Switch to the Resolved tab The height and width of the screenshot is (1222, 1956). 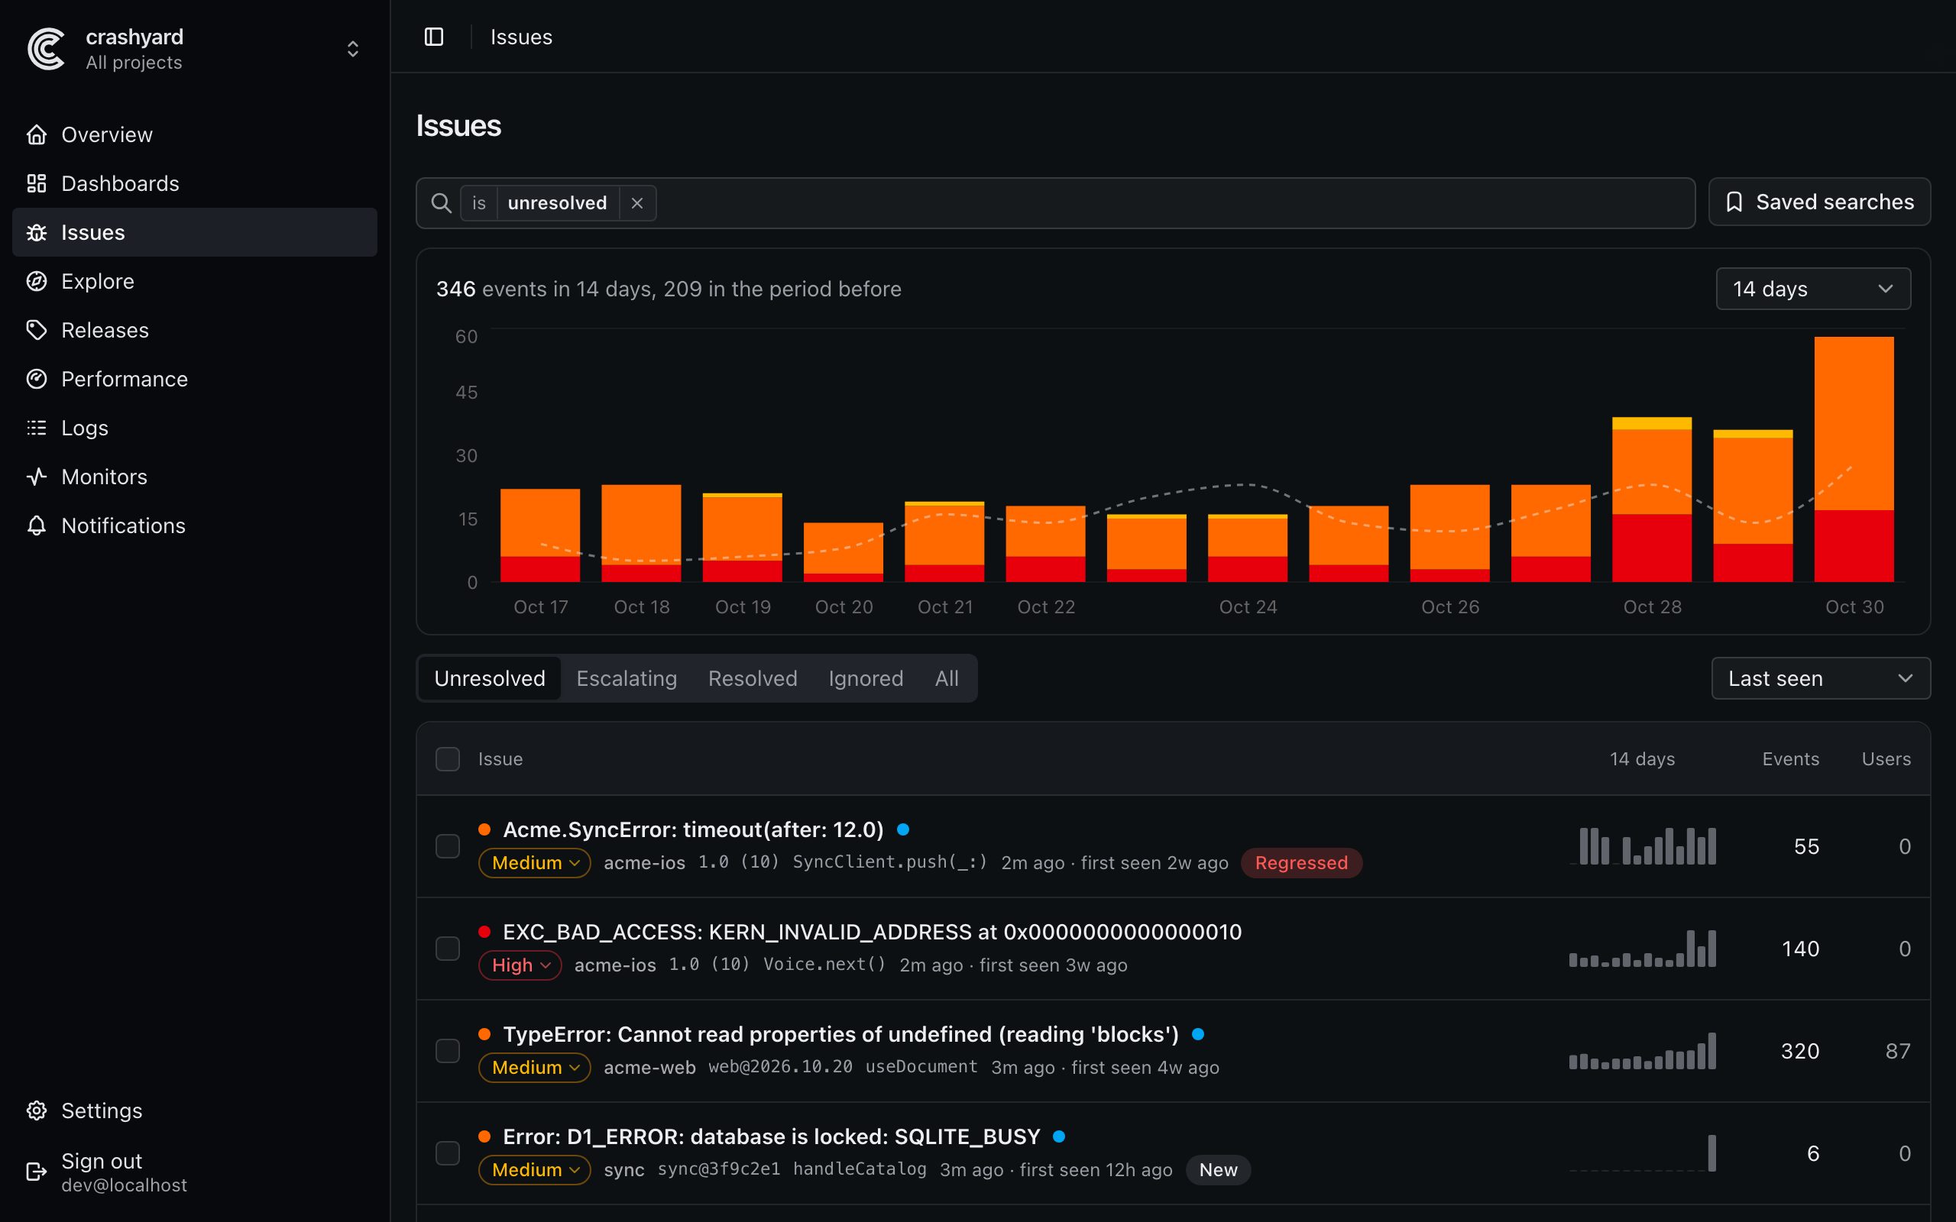click(753, 678)
